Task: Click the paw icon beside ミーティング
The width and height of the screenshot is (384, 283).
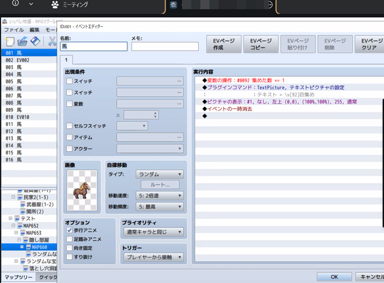Action: click(55, 5)
